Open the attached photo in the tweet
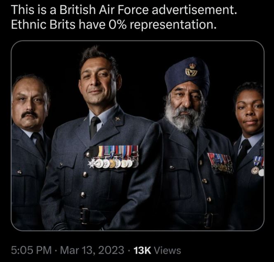Image resolution: width=274 pixels, height=262 pixels. pos(137,136)
